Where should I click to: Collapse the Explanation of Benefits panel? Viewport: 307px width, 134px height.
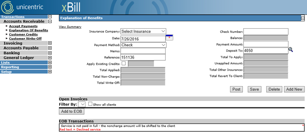303,18
